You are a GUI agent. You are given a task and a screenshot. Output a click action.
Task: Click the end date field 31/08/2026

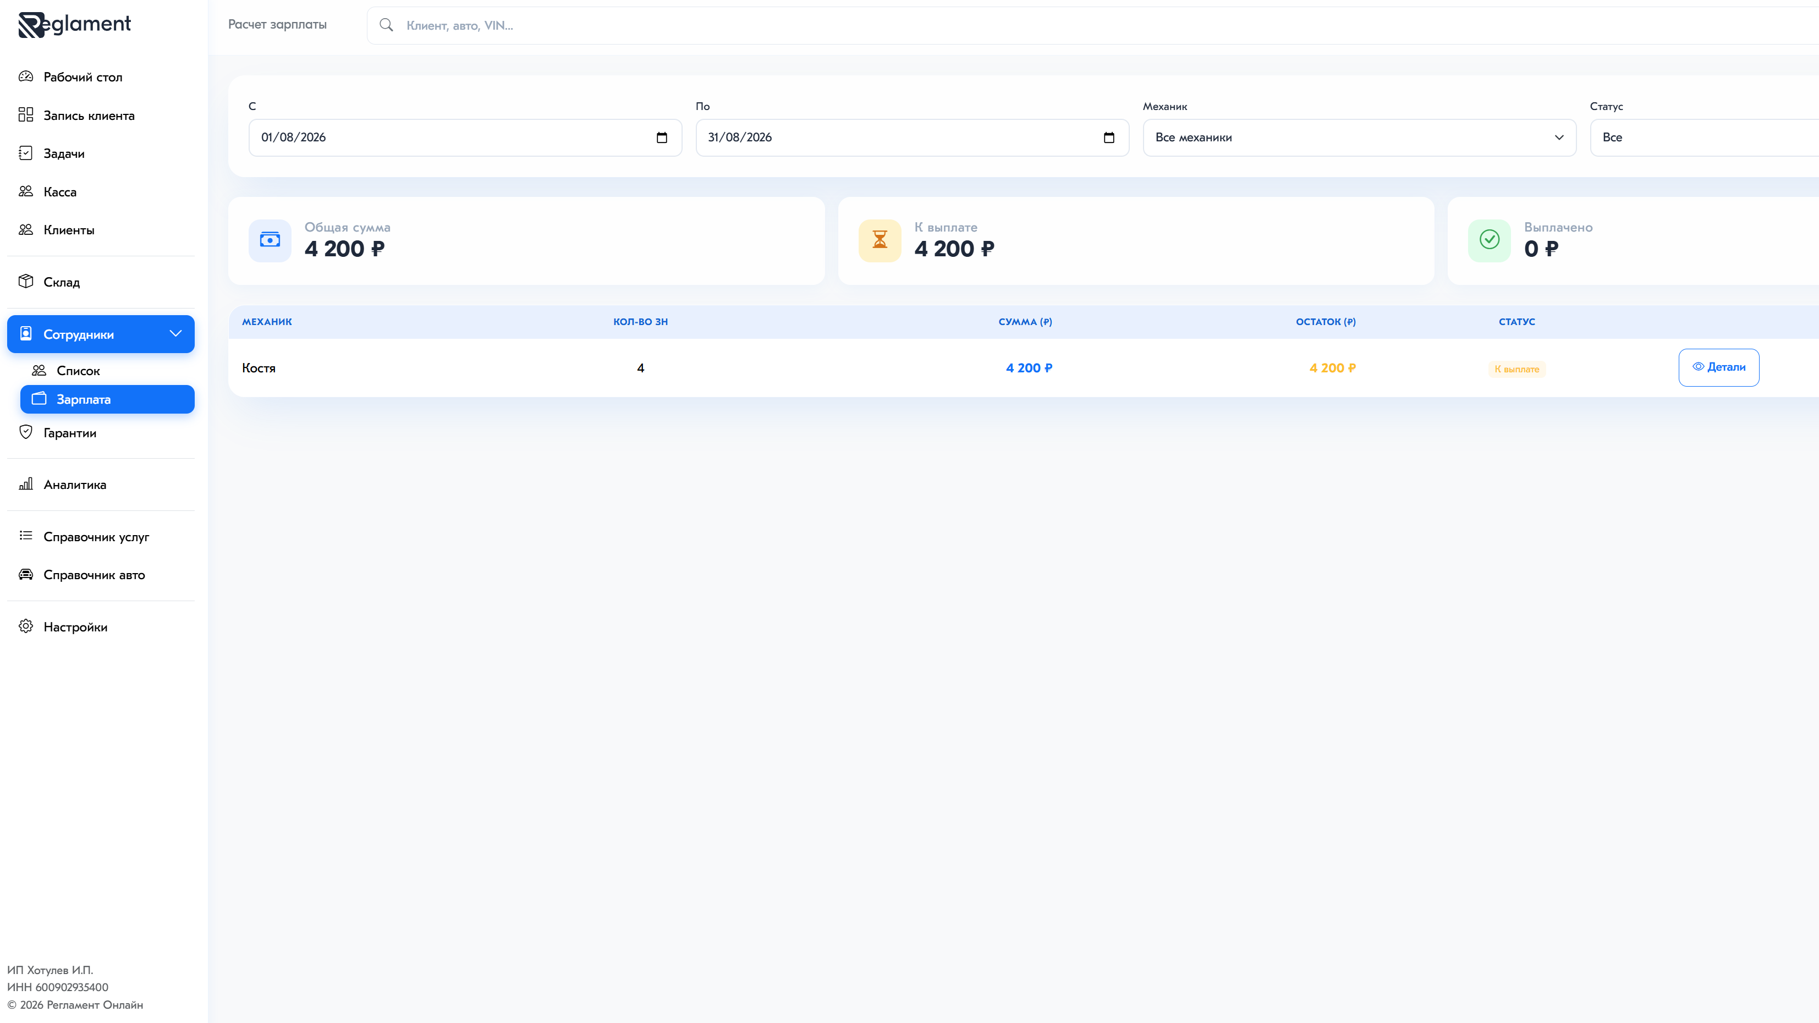click(913, 137)
